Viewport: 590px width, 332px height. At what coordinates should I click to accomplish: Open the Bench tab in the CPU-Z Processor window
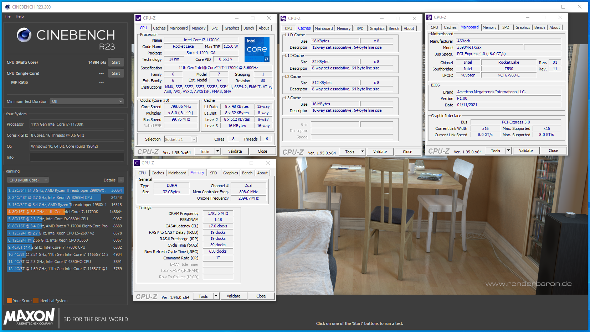pos(249,28)
